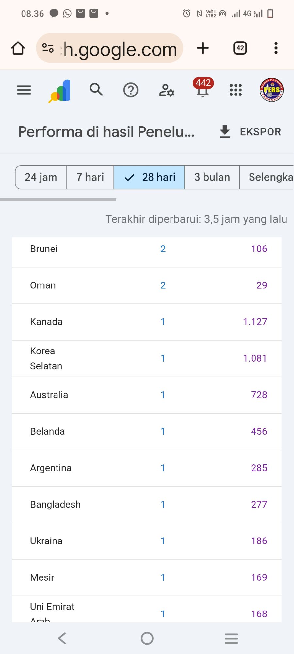The height and width of the screenshot is (654, 294).
Task: Open the hamburger navigation menu
Action: (x=24, y=90)
